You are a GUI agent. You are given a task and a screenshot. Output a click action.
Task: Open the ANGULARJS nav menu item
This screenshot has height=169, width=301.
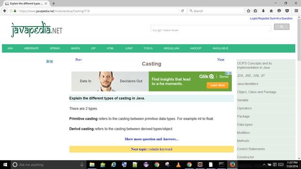[221, 48]
